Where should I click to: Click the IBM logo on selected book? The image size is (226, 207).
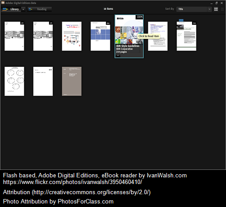139,17
